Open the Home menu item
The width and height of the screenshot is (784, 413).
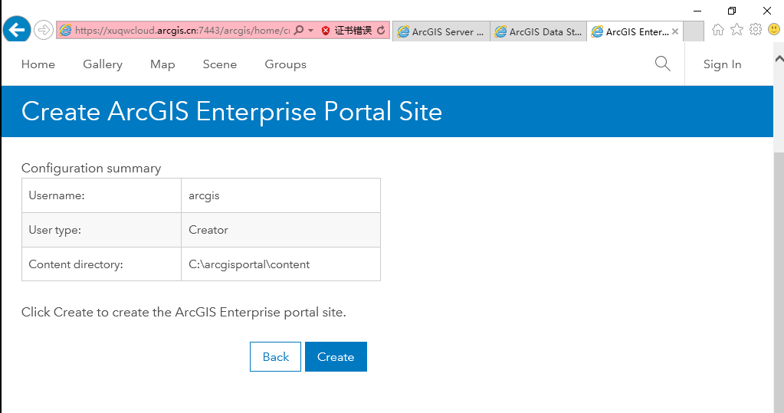(x=38, y=64)
